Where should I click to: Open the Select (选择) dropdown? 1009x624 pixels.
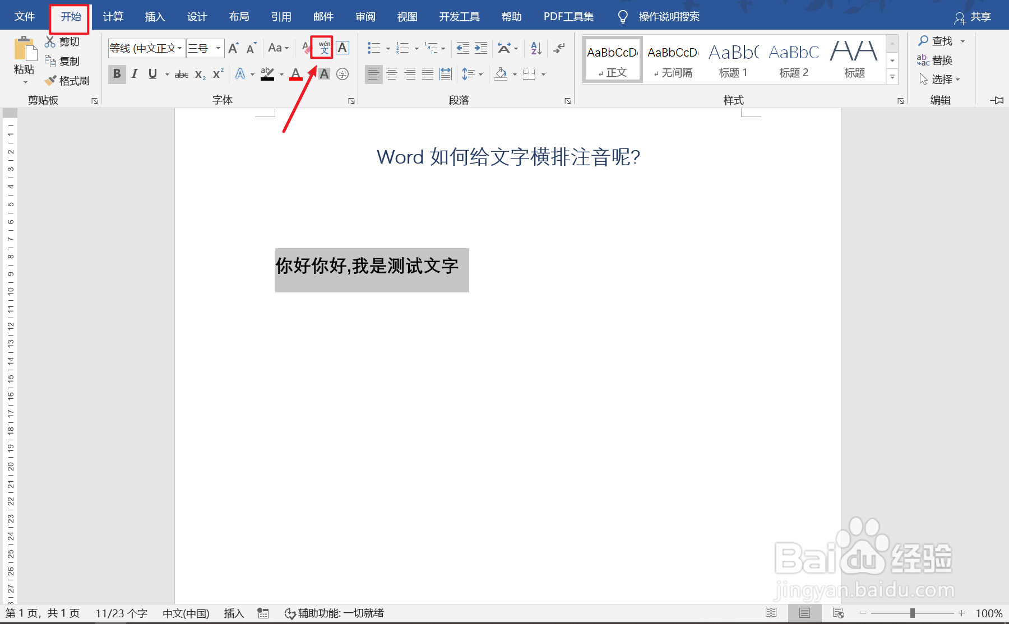tap(939, 80)
